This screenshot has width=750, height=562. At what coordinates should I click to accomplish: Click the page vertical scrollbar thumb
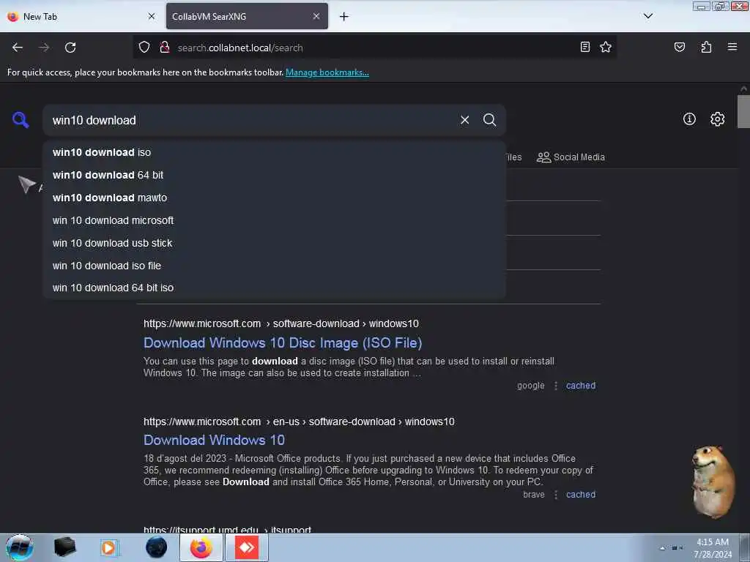click(x=743, y=111)
